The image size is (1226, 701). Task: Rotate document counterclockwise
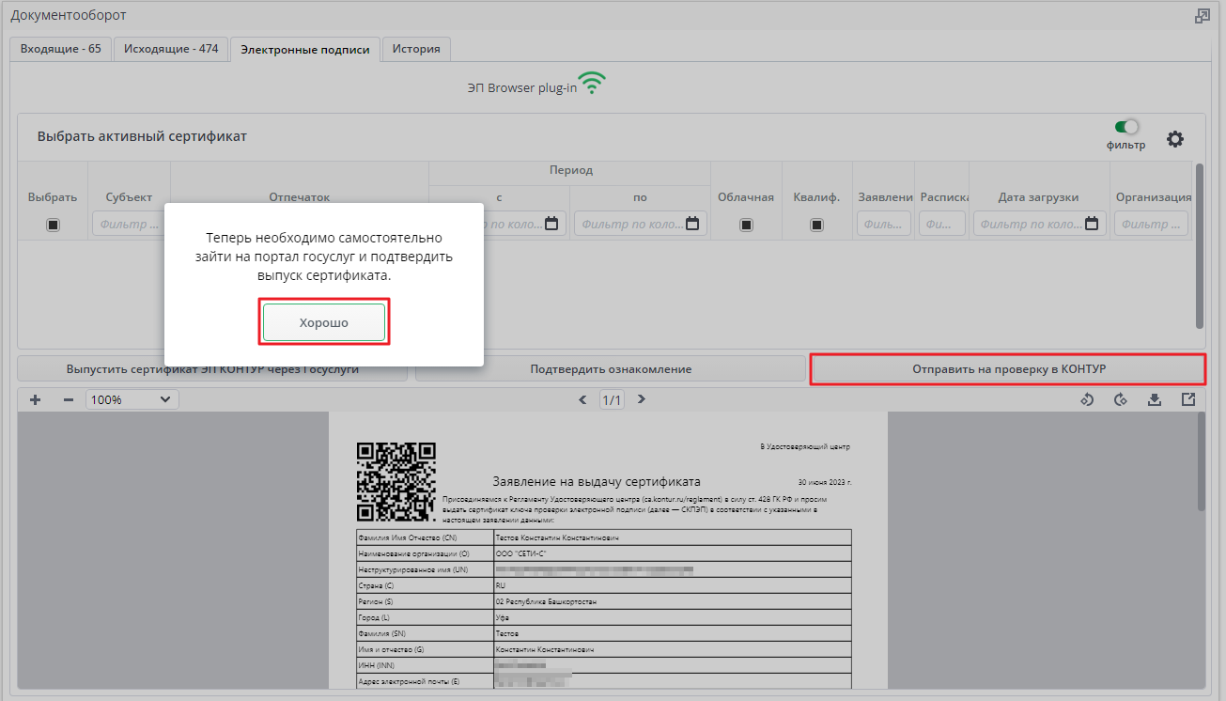pyautogui.click(x=1087, y=399)
